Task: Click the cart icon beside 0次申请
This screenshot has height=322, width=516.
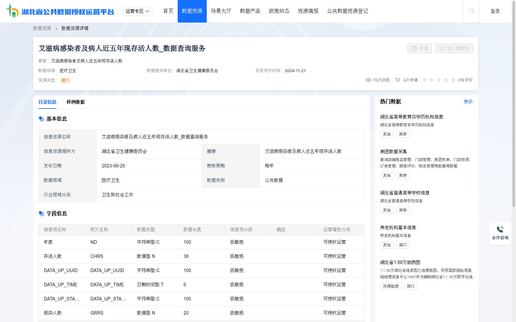Action: coord(397,80)
